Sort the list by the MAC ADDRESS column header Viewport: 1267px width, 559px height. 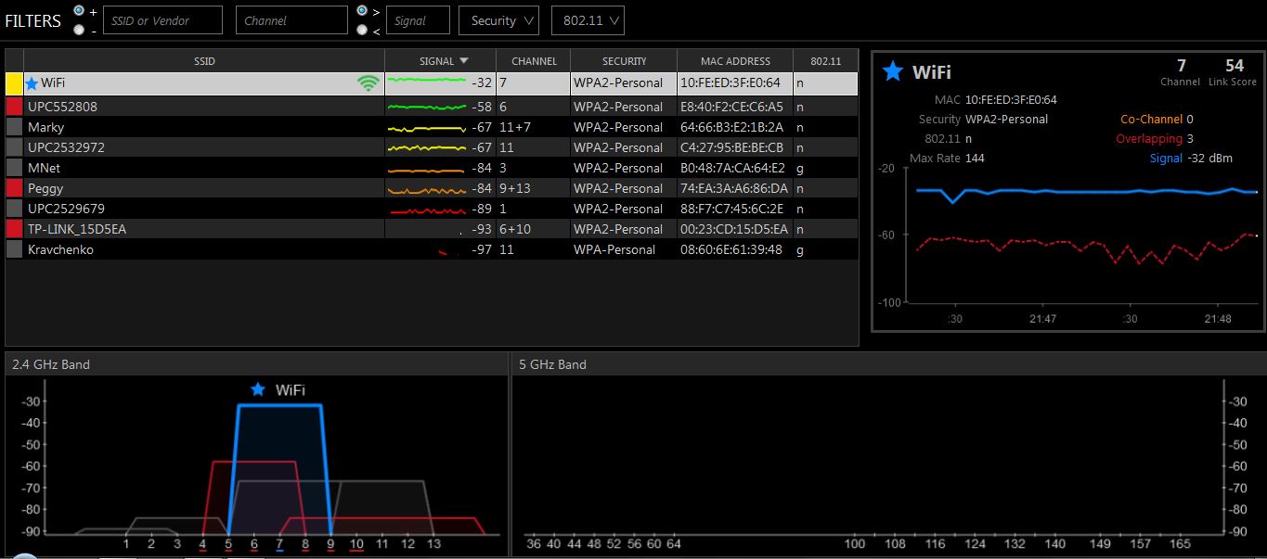tap(735, 61)
